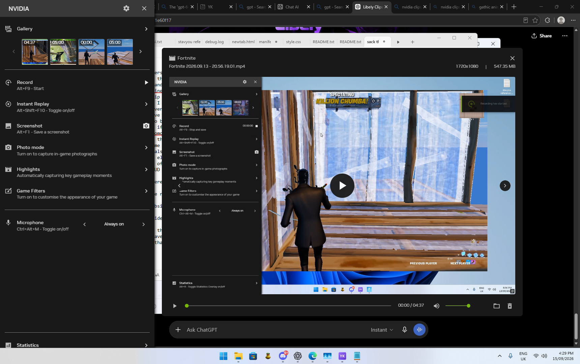This screenshot has width=580, height=364.
Task: Click the Share button
Action: click(542, 36)
